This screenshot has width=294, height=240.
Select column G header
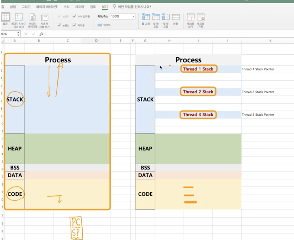pyautogui.click(x=145, y=41)
